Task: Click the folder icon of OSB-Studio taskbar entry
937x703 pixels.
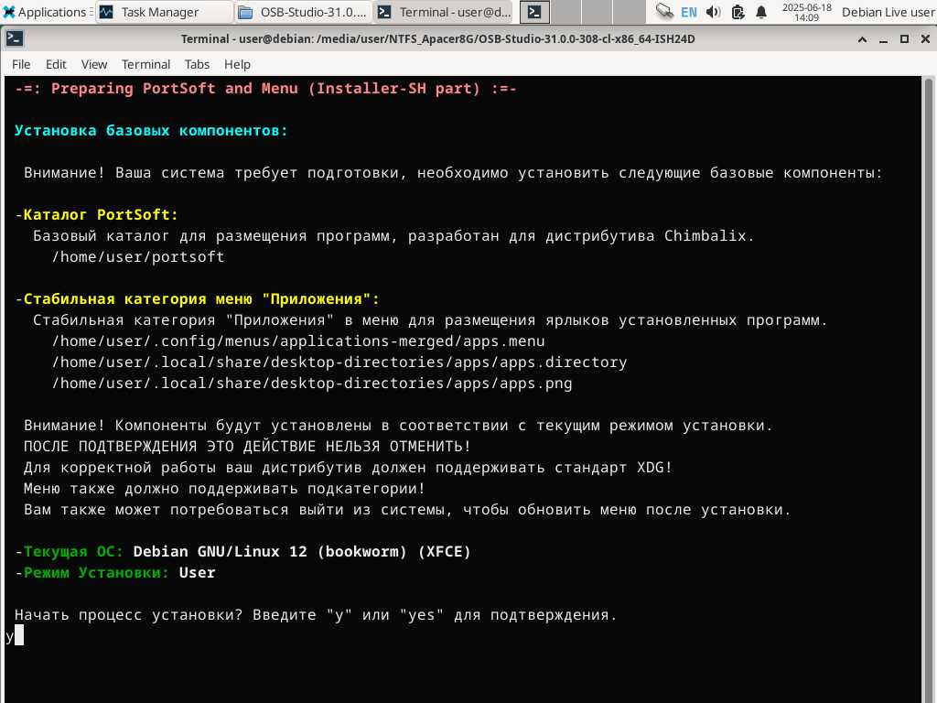Action: tap(245, 12)
